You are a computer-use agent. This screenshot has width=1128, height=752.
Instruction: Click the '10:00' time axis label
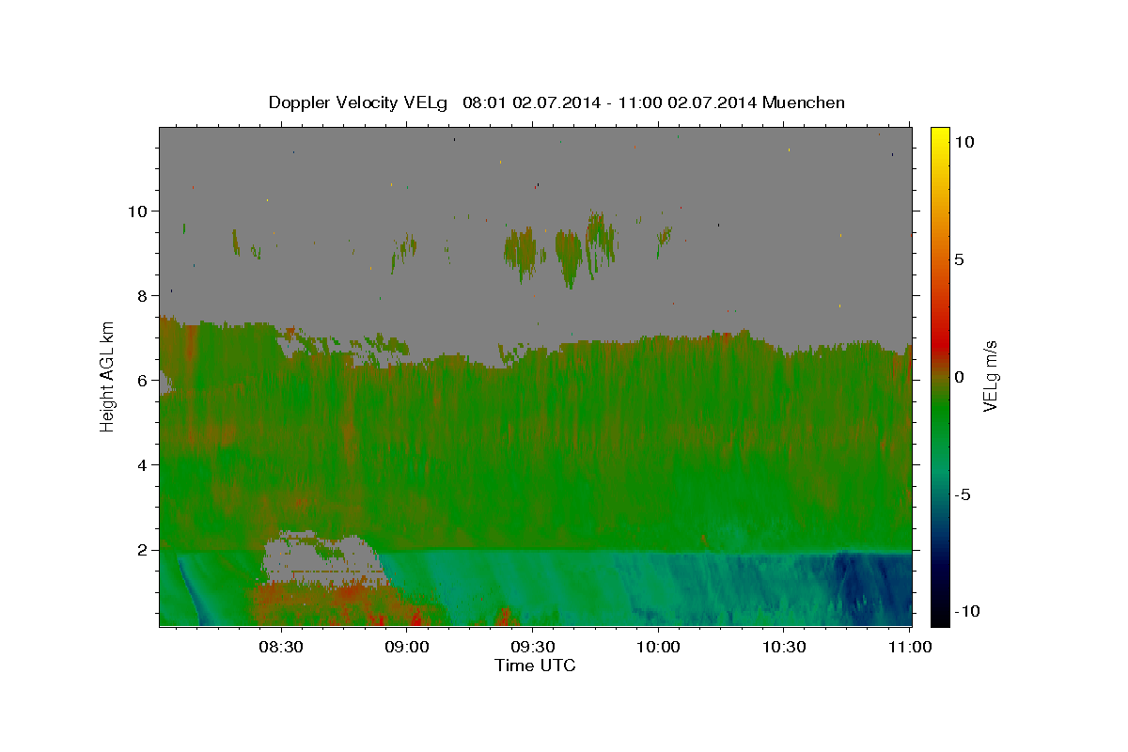tap(658, 647)
